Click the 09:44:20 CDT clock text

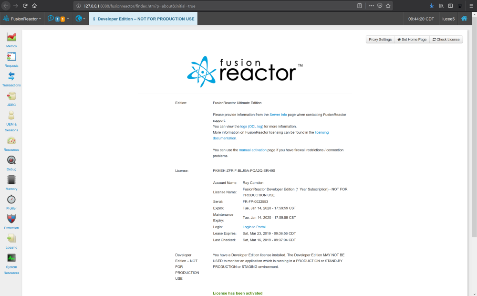point(421,19)
